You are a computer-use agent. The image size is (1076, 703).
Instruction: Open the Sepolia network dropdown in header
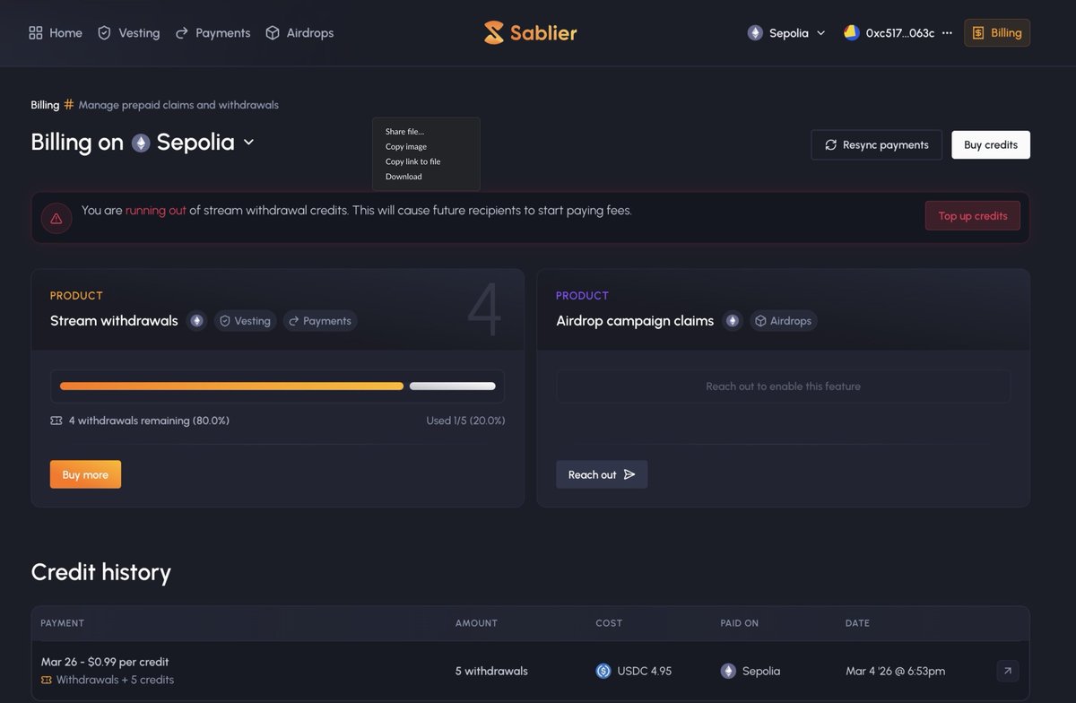(x=786, y=33)
